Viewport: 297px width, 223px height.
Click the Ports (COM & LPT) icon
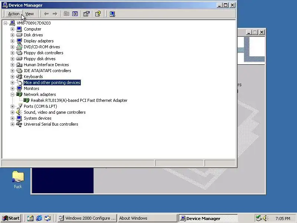pos(19,106)
